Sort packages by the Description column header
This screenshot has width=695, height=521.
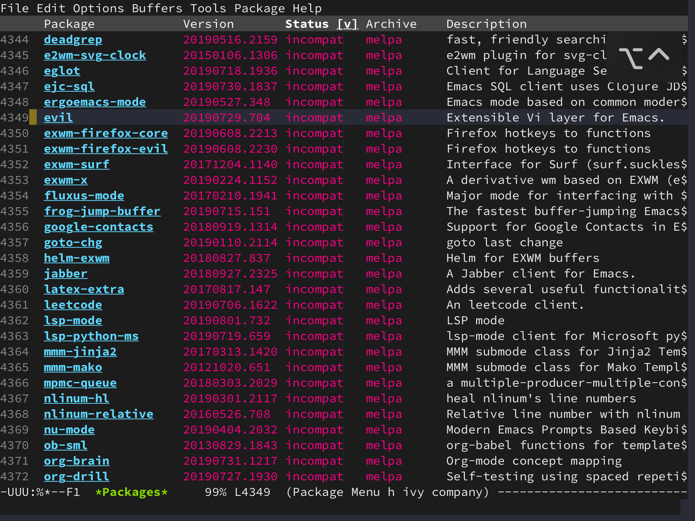pyautogui.click(x=486, y=24)
